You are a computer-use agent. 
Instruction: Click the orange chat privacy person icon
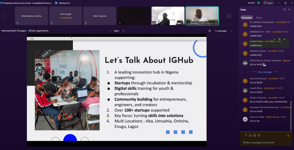click(x=288, y=135)
